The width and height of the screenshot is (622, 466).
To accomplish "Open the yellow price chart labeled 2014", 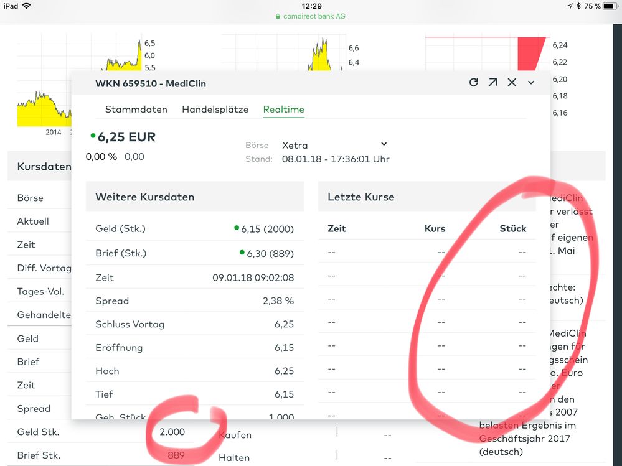I will point(44,106).
